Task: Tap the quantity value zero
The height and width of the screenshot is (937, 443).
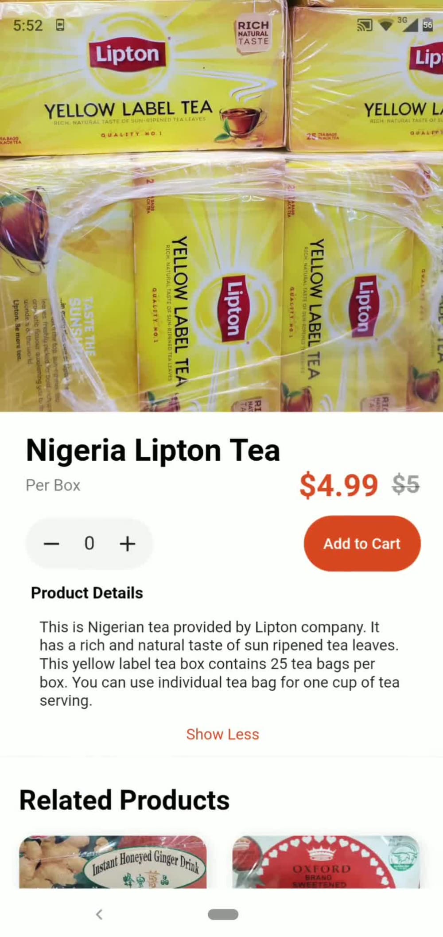Action: pos(89,543)
